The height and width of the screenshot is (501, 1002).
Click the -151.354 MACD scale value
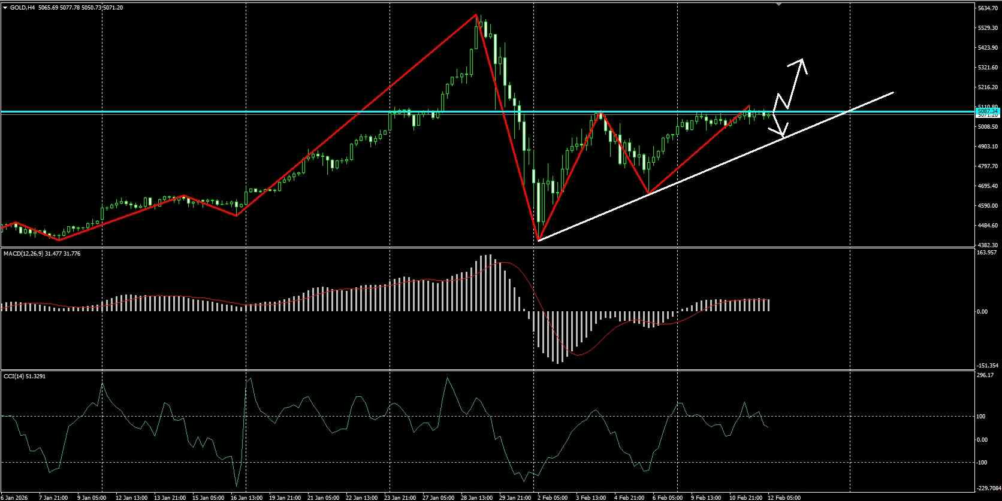click(988, 366)
